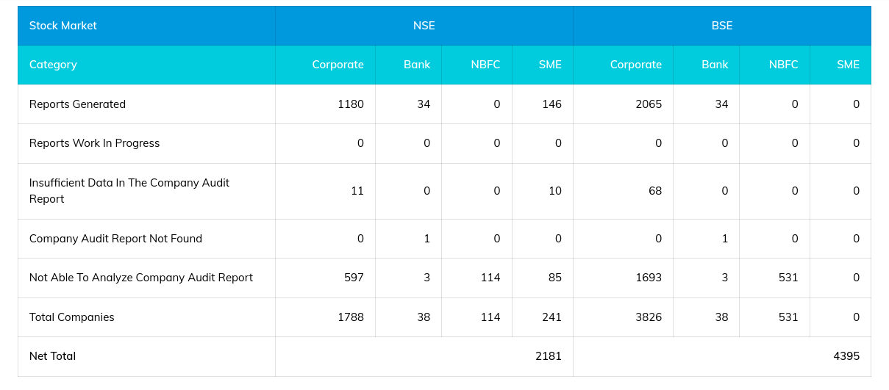Viewport: 889px width, 390px height.
Task: Select value 3826 in Total Companies row
Action: point(649,317)
